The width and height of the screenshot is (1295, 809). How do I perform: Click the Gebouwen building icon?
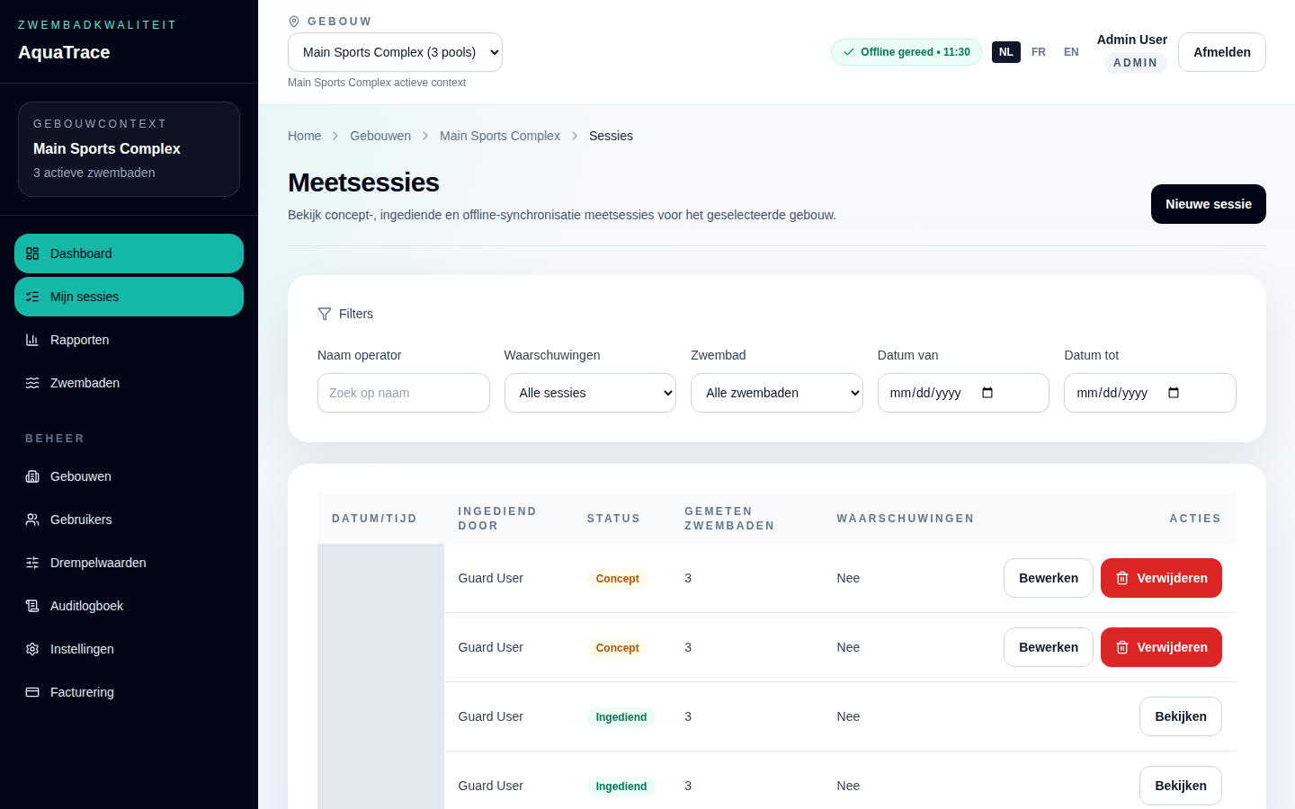32,476
